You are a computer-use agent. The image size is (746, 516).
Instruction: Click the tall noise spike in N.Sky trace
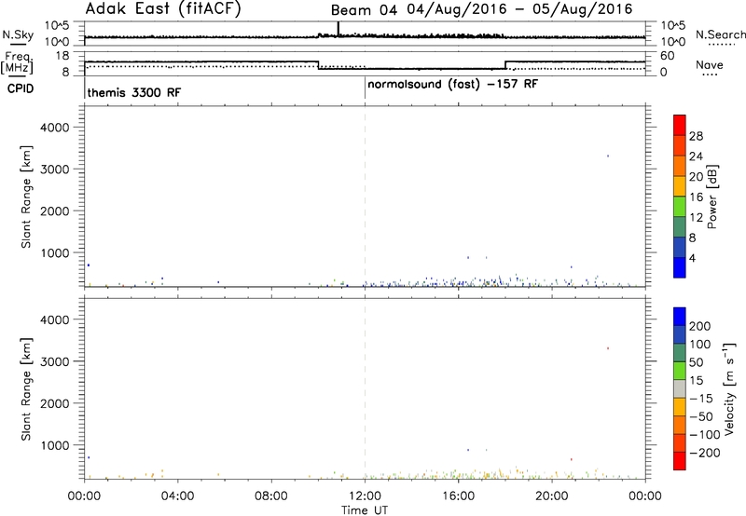click(338, 29)
